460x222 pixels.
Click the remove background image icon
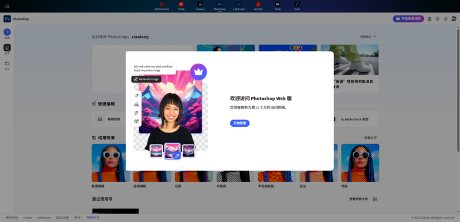100,119
